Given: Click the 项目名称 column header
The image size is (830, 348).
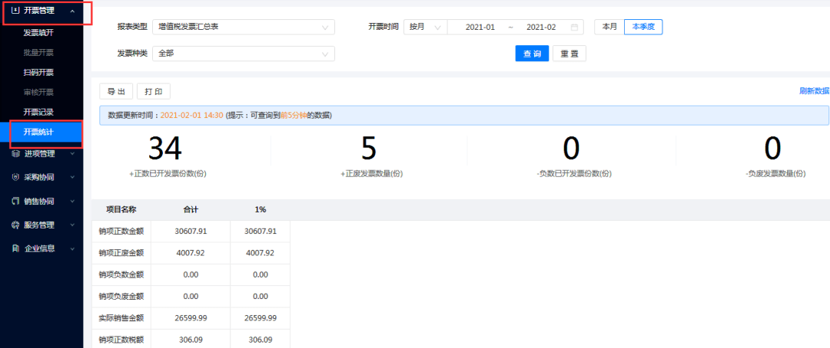Looking at the screenshot, I should [x=121, y=210].
